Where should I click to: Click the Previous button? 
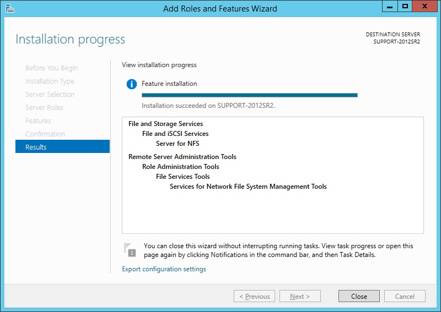click(254, 296)
